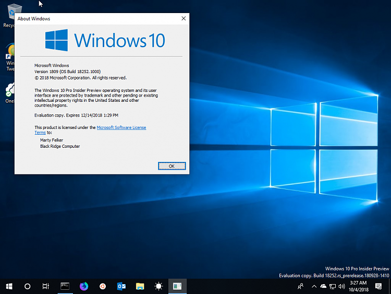The height and width of the screenshot is (294, 391).
Task: Click the OneDrive cloud tray icon
Action: point(323,286)
